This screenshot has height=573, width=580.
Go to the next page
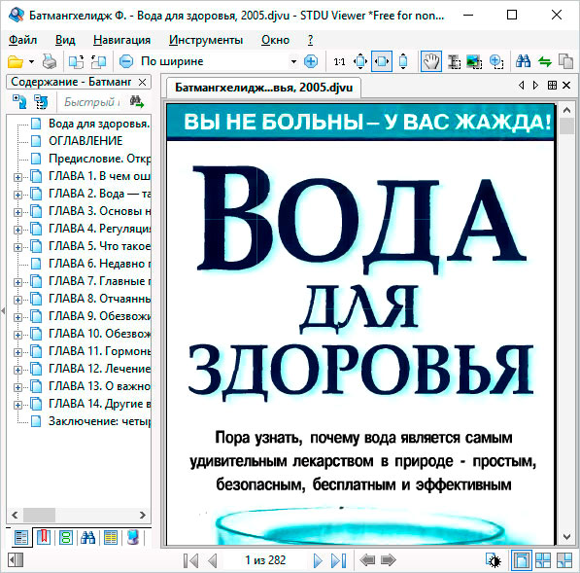[317, 560]
